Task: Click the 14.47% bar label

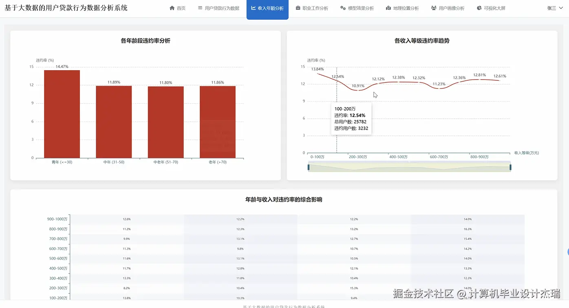Action: [x=62, y=66]
